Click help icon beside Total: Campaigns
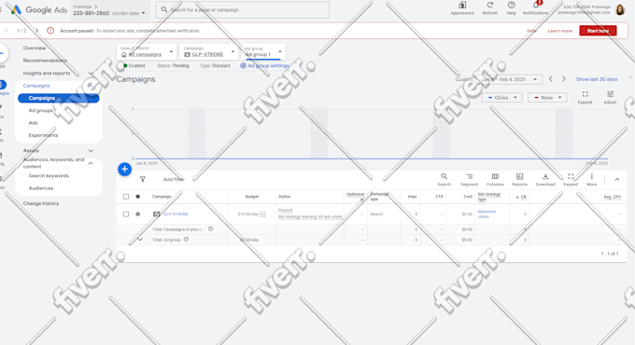The height and width of the screenshot is (345, 635). (211, 229)
